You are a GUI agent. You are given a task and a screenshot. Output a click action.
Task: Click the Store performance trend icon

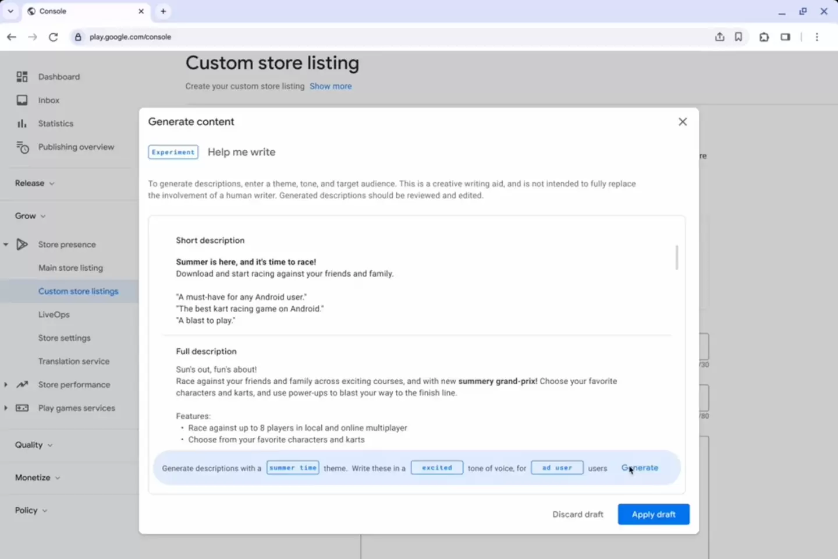tap(22, 385)
